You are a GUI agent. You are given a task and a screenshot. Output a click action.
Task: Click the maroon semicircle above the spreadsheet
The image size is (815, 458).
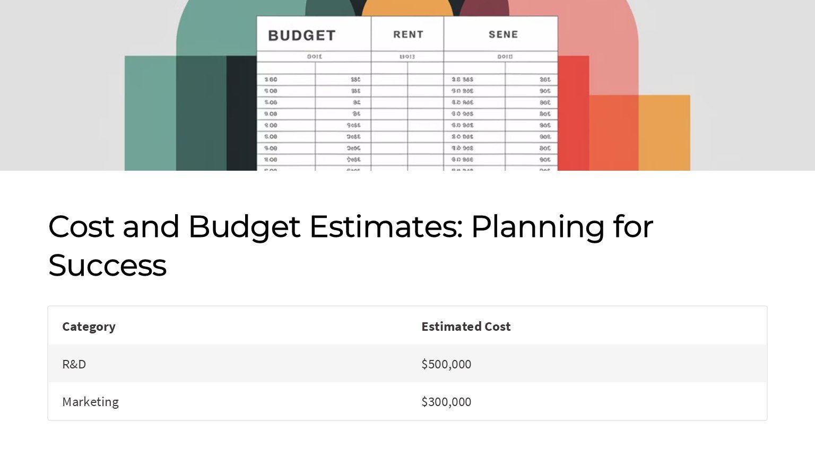coord(483,7)
